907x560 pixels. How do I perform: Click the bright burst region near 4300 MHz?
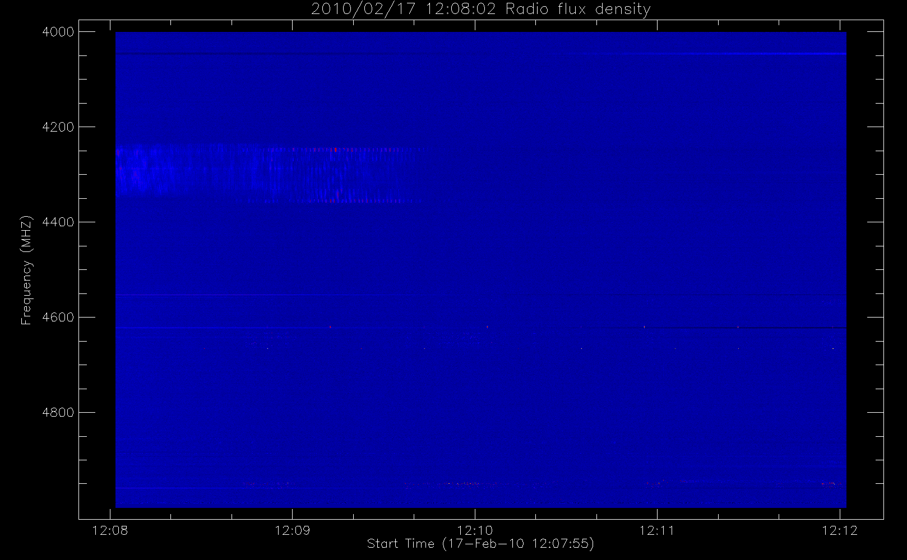coord(269,172)
